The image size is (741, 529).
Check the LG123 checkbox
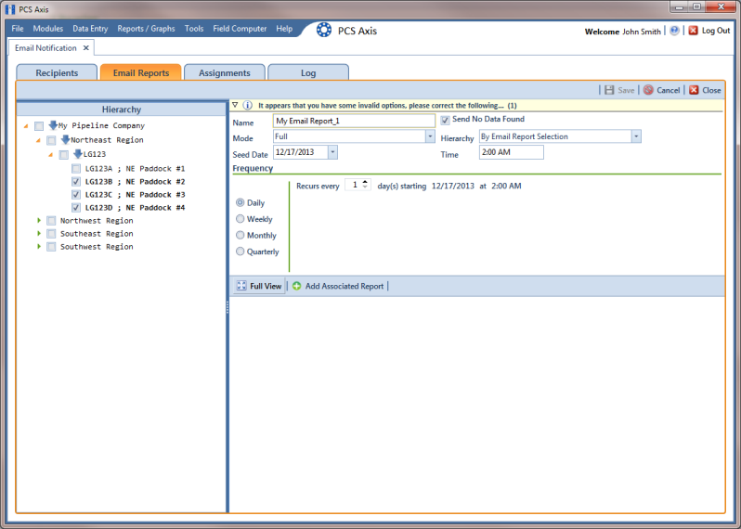[x=64, y=154]
